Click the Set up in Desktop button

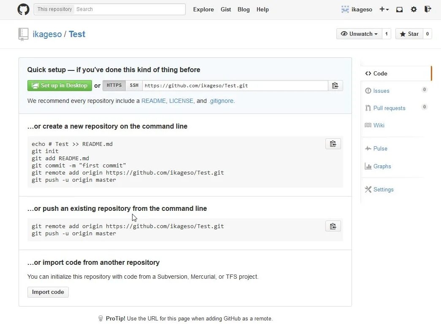[x=60, y=86]
